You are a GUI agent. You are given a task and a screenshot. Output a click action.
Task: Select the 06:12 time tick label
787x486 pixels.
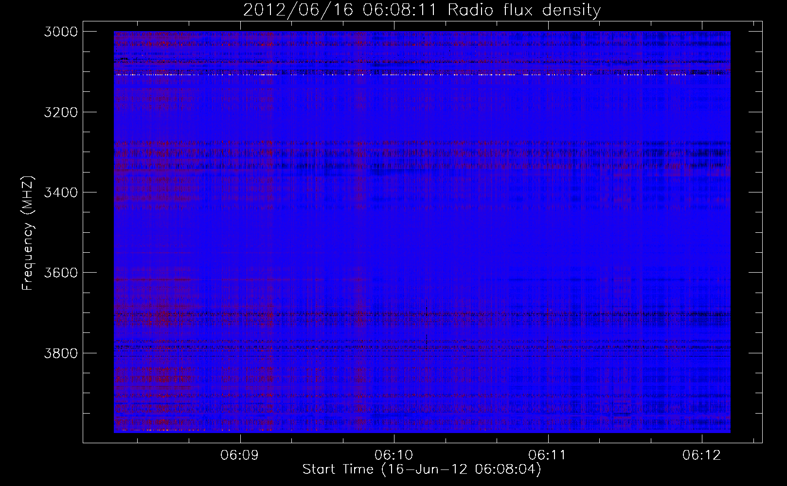coord(701,455)
